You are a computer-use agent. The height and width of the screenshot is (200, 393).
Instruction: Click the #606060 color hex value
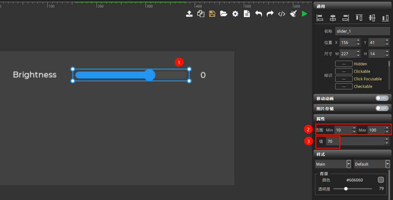[355, 180]
